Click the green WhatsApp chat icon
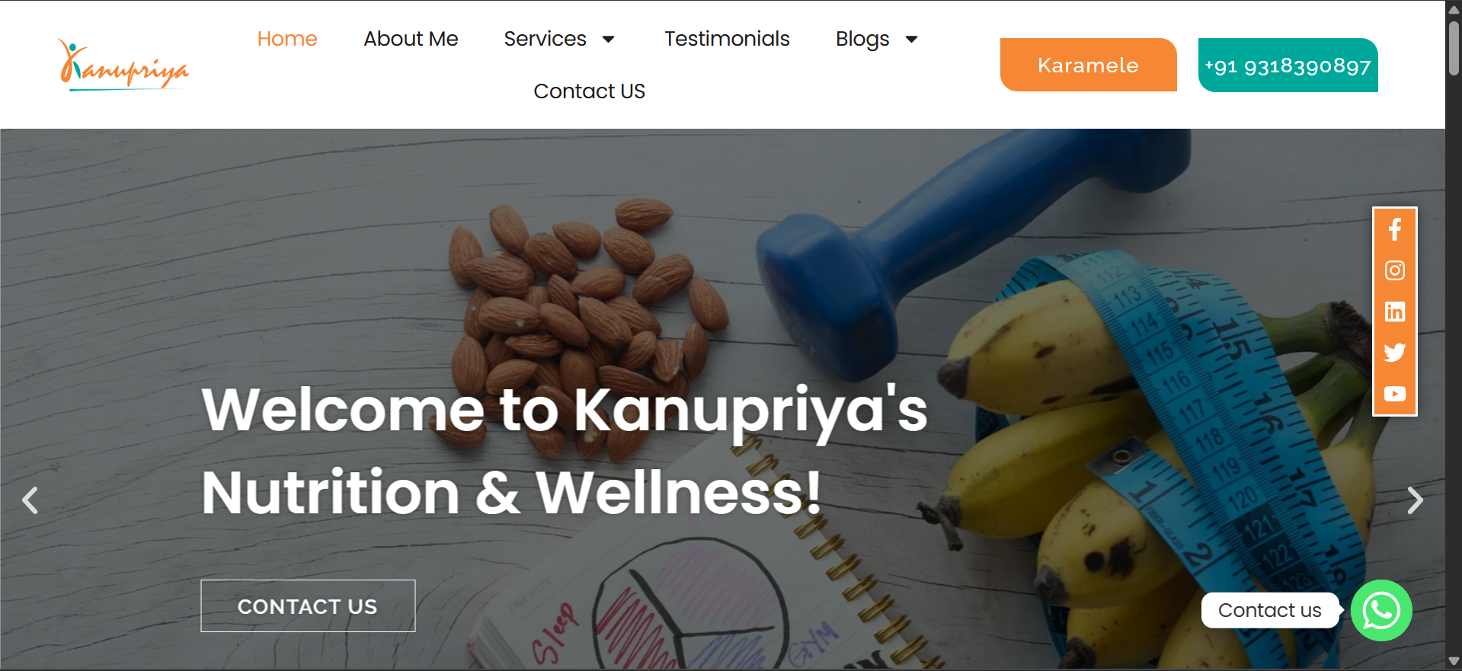 1380,610
